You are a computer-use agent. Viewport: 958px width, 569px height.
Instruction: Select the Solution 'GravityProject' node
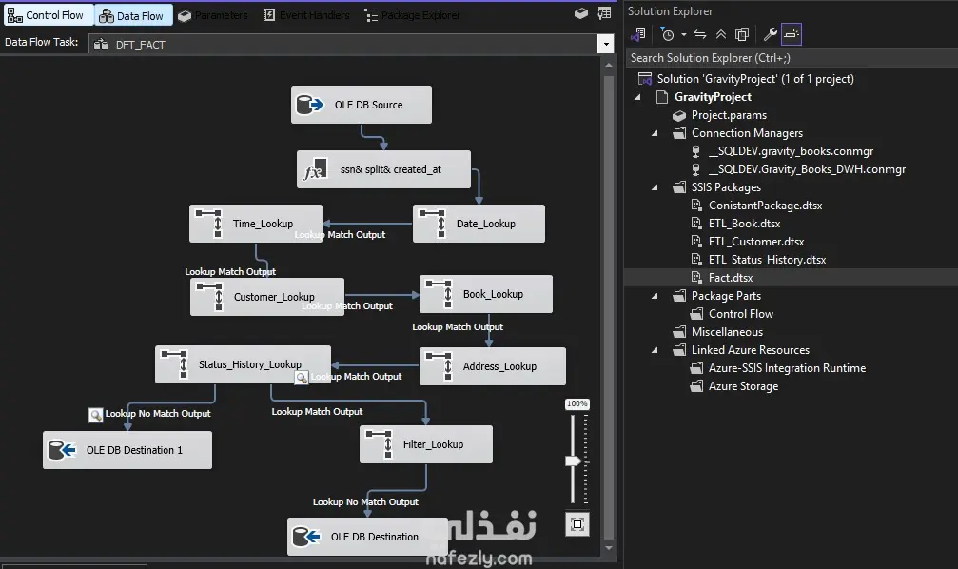coord(755,79)
